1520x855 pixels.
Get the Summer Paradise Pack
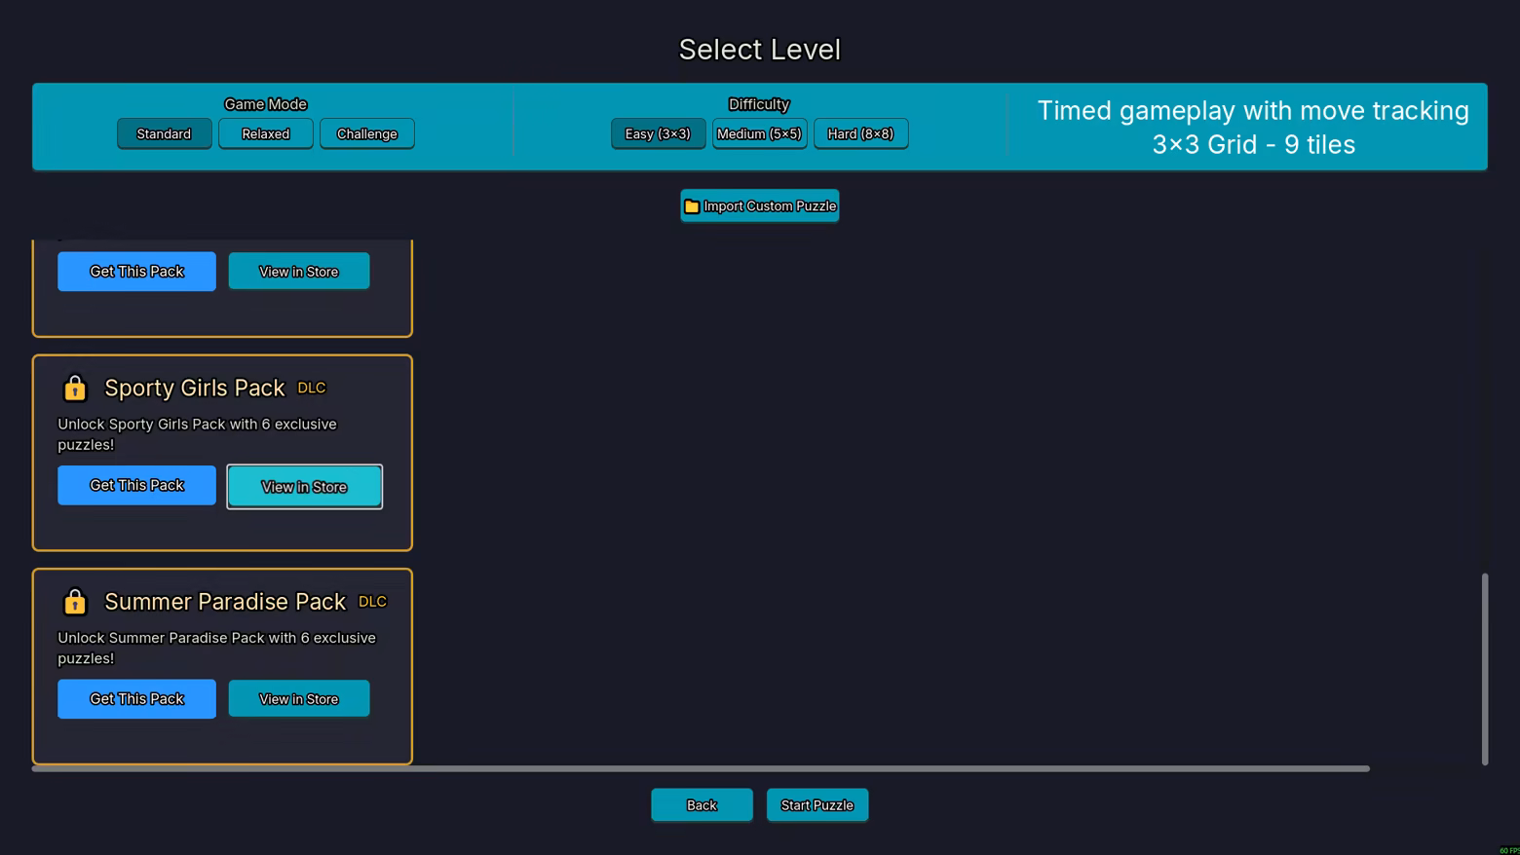(x=136, y=699)
